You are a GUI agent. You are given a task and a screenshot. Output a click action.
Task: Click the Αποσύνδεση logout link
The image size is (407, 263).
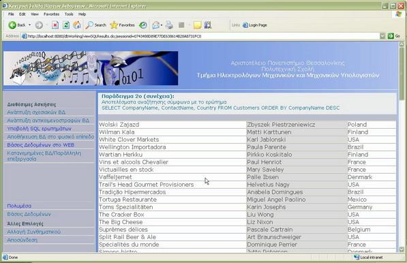[22, 240]
